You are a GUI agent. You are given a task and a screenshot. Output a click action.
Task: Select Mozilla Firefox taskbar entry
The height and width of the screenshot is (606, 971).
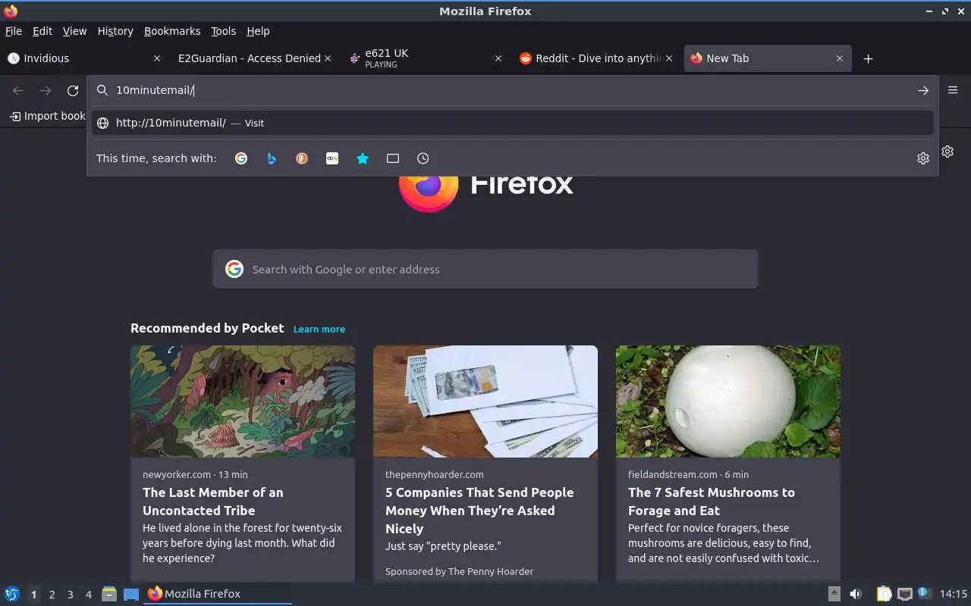click(218, 594)
